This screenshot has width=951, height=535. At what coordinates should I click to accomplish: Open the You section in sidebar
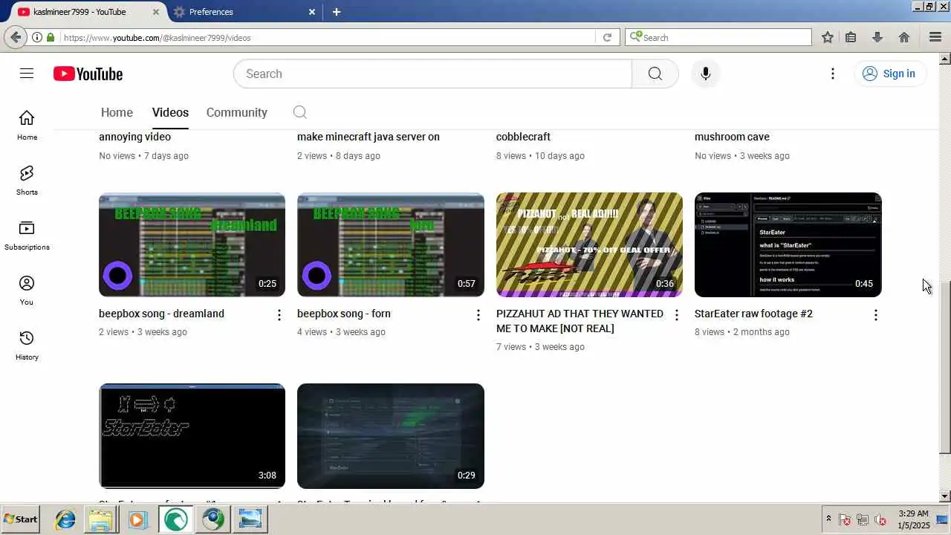coord(27,291)
